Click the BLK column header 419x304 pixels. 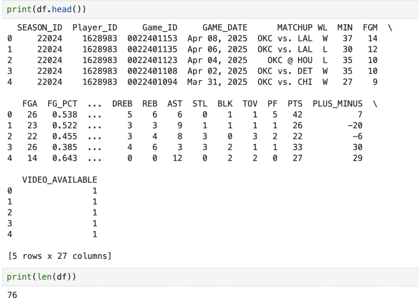point(225,104)
